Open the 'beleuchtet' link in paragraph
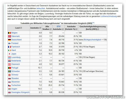The width and height of the screenshot is (126, 99). (41, 8)
